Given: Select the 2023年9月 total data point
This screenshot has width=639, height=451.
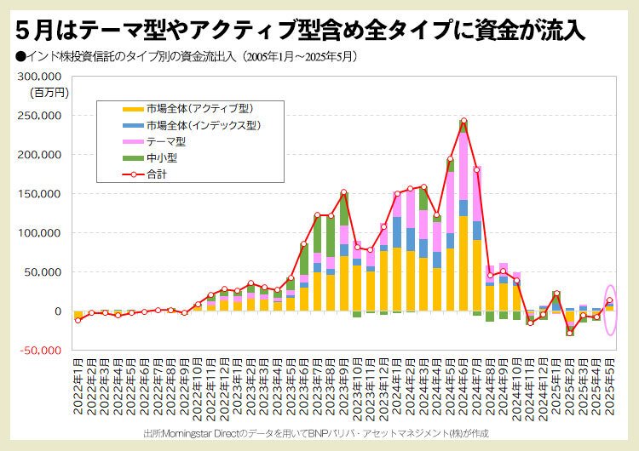Looking at the screenshot, I should [343, 191].
